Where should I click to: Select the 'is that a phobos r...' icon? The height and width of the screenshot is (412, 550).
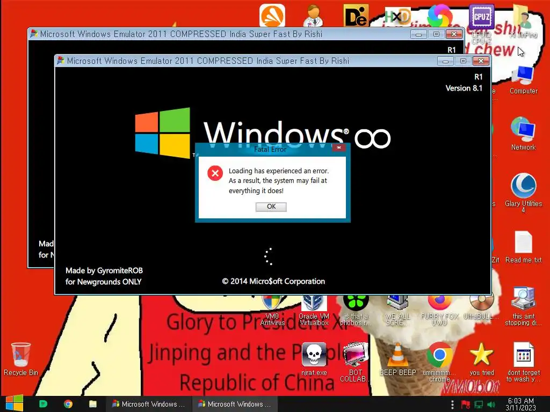[356, 311]
